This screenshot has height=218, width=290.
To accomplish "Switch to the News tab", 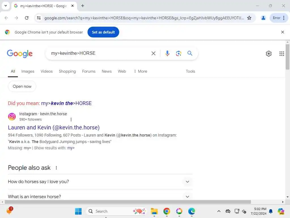I will click(x=106, y=71).
